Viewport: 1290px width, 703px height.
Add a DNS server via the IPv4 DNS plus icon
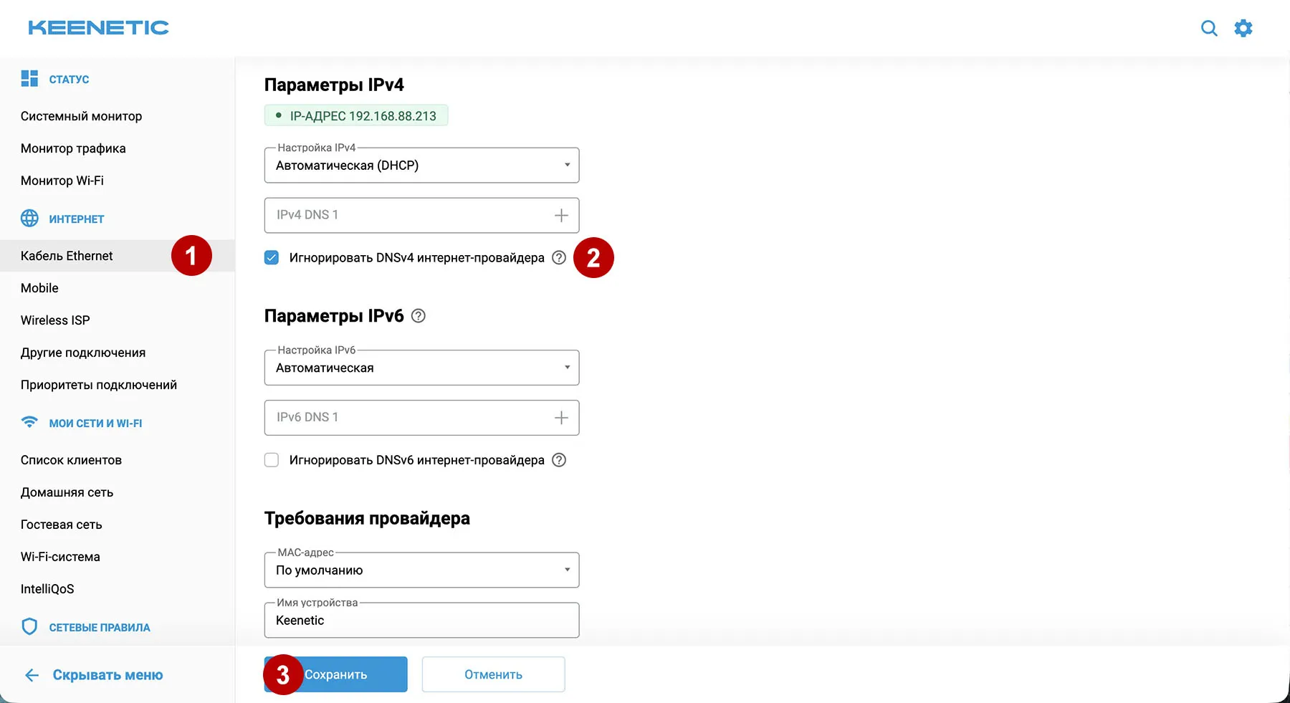[x=561, y=215]
